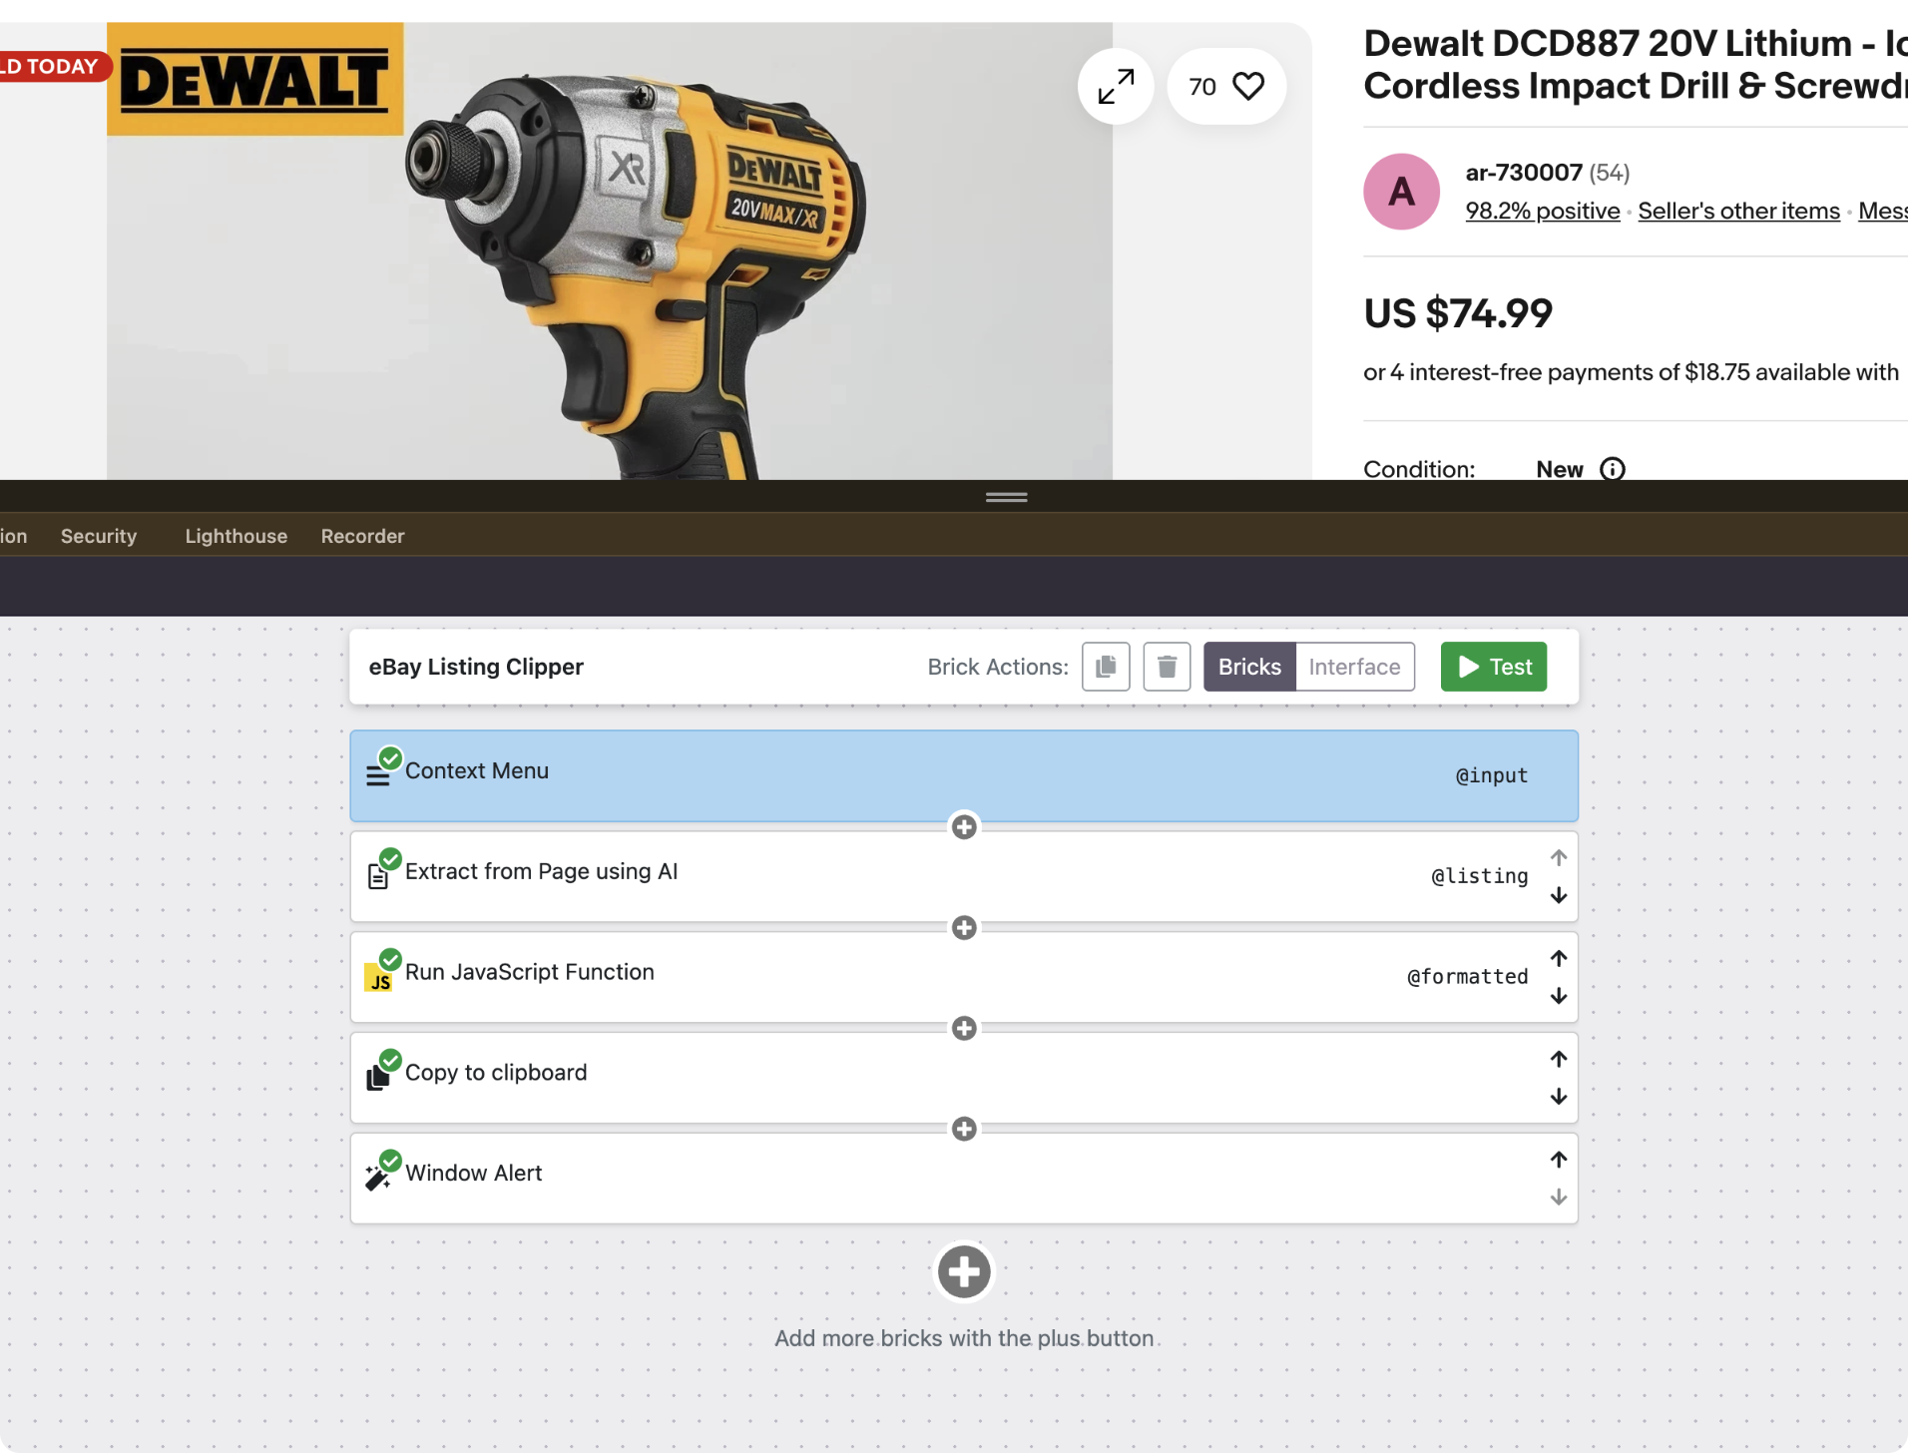This screenshot has height=1453, width=1908.
Task: Click the heart watchlist icon
Action: pyautogui.click(x=1248, y=87)
